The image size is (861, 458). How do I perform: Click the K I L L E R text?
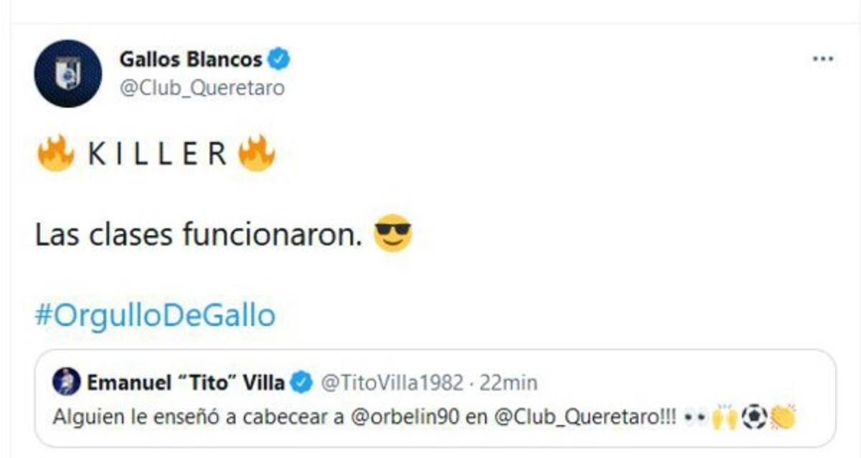pyautogui.click(x=156, y=154)
